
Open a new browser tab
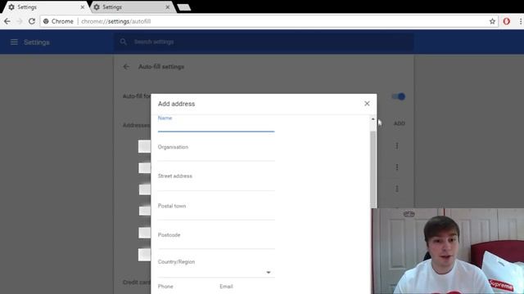tap(183, 7)
